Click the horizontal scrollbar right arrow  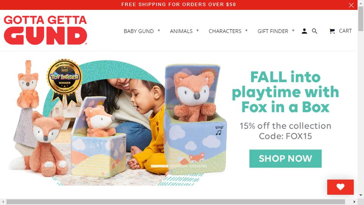point(354,202)
